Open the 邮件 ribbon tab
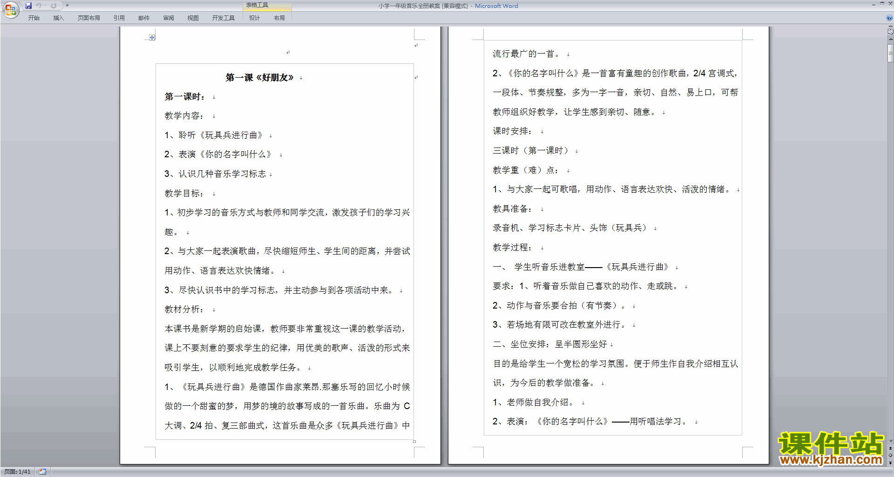Screen dimensions: 894x477 point(143,18)
